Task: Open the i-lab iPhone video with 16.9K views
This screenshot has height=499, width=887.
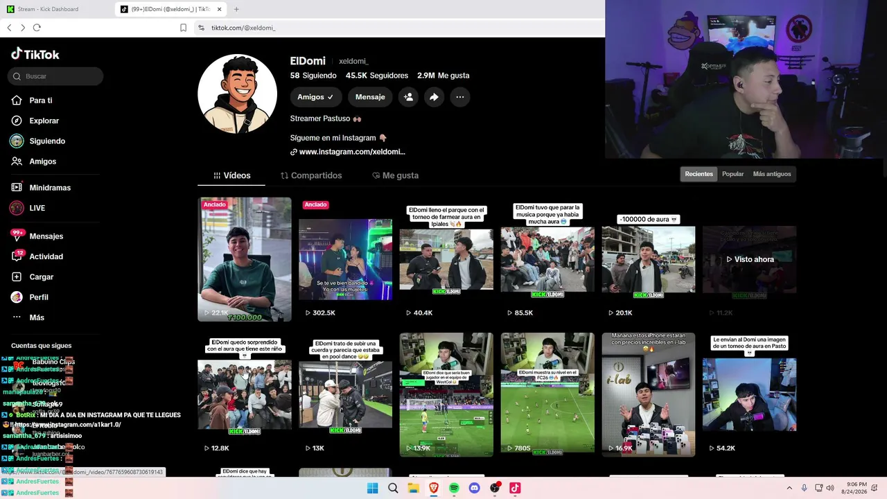Action: [x=648, y=394]
